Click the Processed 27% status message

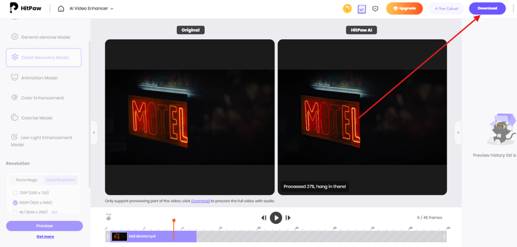tap(315, 186)
